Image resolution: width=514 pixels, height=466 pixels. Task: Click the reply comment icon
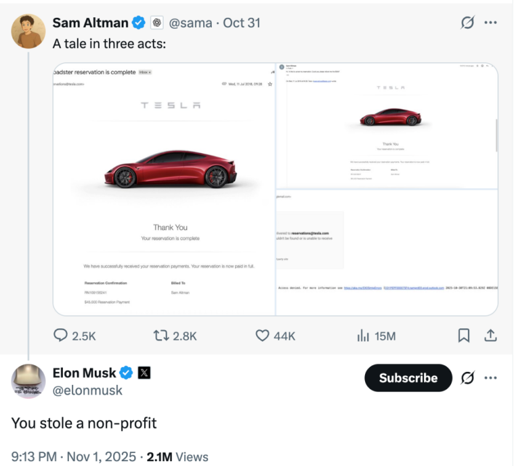click(61, 336)
